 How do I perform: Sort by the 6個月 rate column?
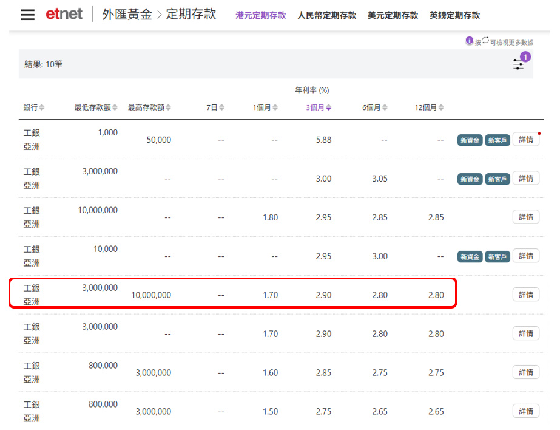(374, 107)
